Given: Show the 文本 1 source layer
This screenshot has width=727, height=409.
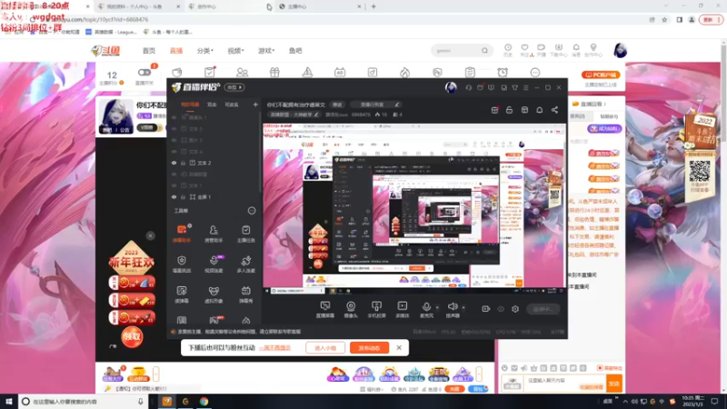Looking at the screenshot, I should (174, 185).
